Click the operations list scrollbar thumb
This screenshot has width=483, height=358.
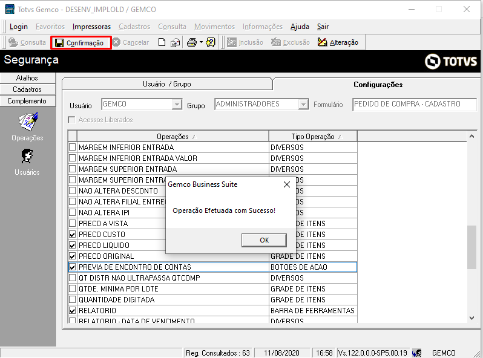(471, 247)
